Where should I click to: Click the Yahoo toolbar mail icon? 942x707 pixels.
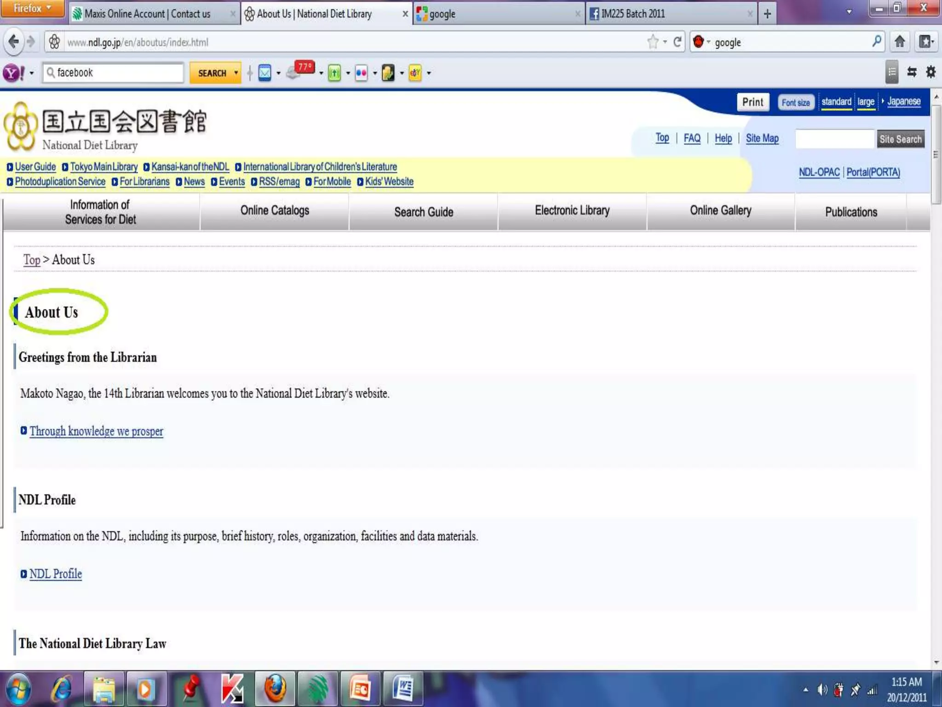pyautogui.click(x=265, y=73)
